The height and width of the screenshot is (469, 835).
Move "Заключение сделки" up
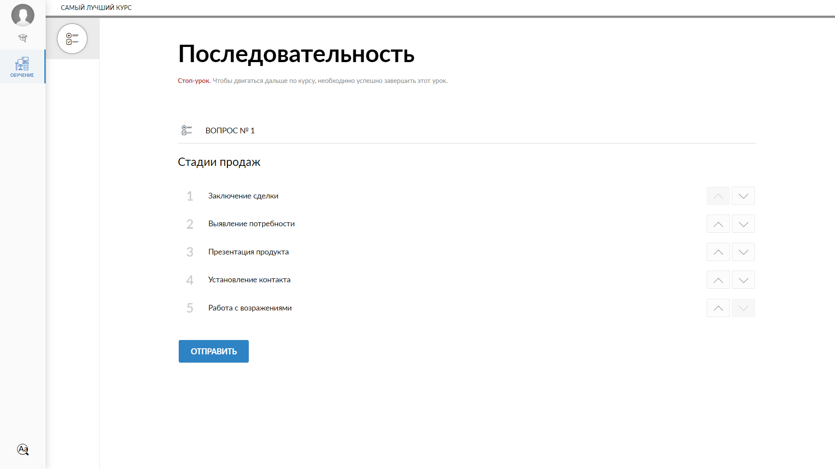pos(718,196)
